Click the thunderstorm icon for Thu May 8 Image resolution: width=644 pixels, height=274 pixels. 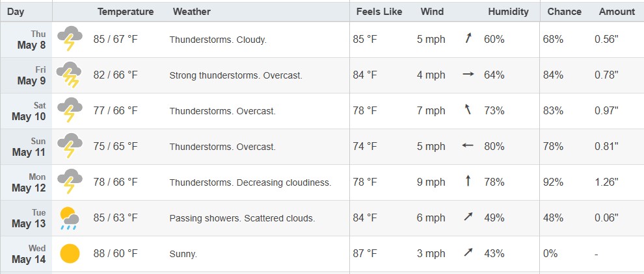coord(70,38)
